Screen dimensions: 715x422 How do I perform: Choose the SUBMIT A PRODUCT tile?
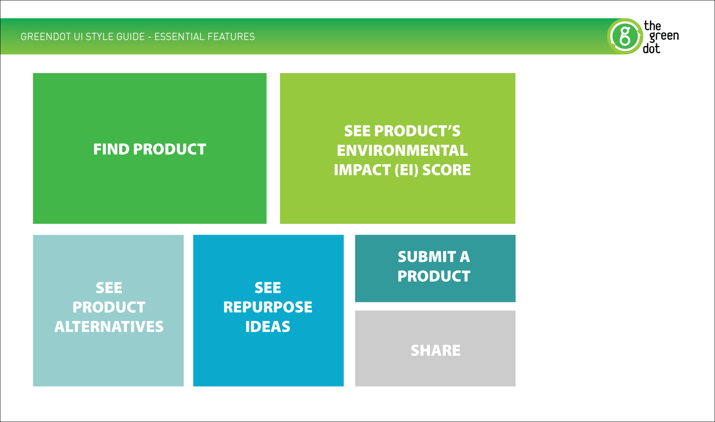point(435,269)
